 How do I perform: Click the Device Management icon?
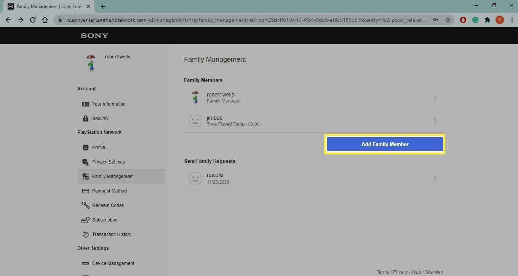[x=86, y=263]
